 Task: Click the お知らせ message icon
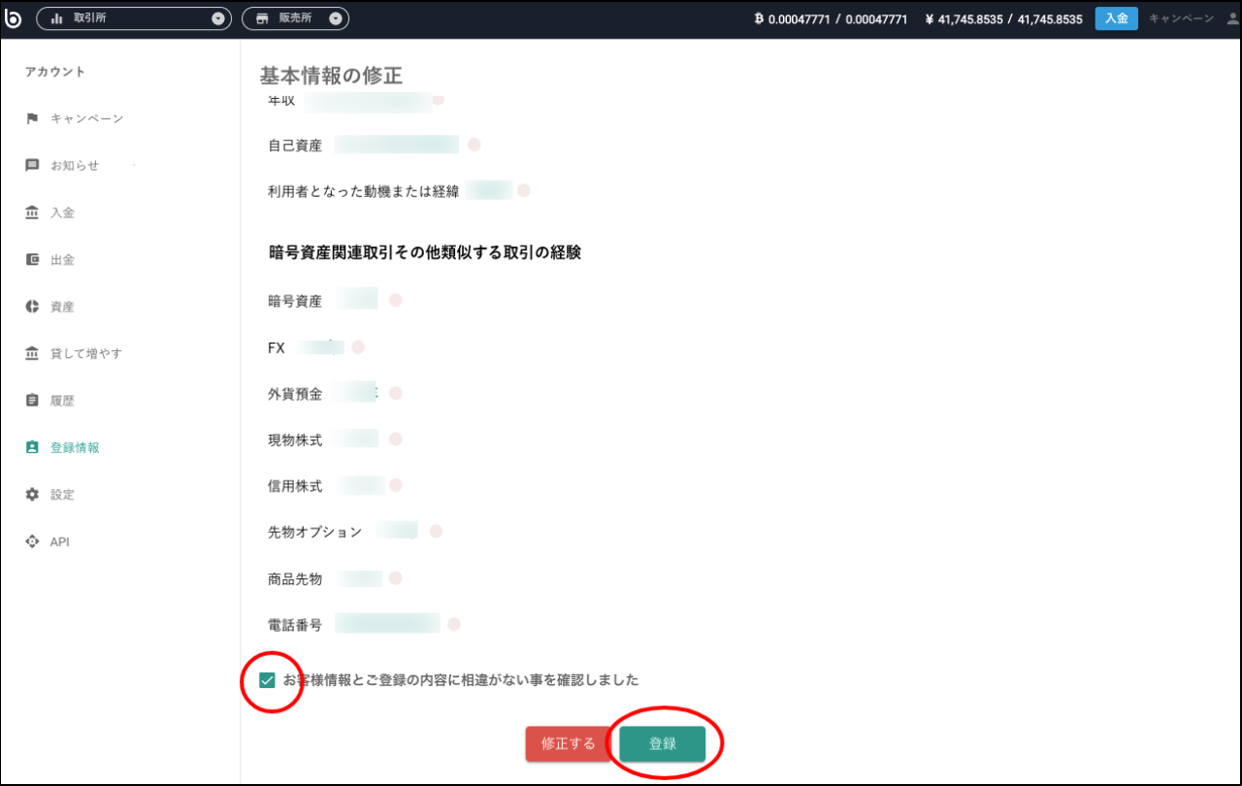click(x=32, y=166)
